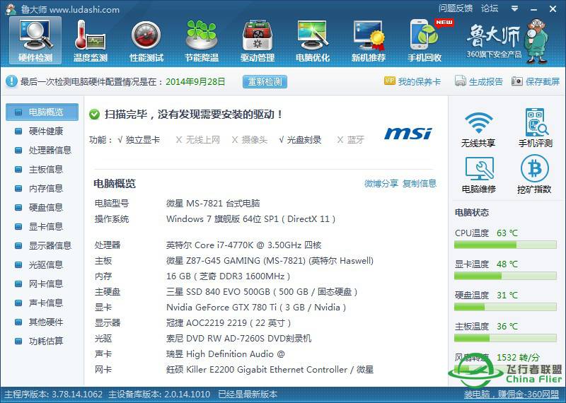Click the 微星 MS-7821 model entry
The image size is (566, 403).
[213, 204]
